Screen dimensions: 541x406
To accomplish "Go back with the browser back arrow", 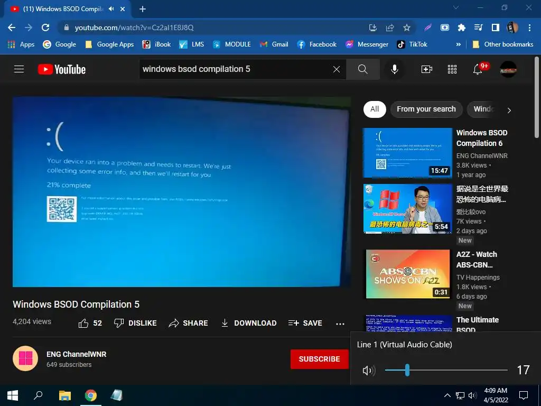I will coord(12,27).
